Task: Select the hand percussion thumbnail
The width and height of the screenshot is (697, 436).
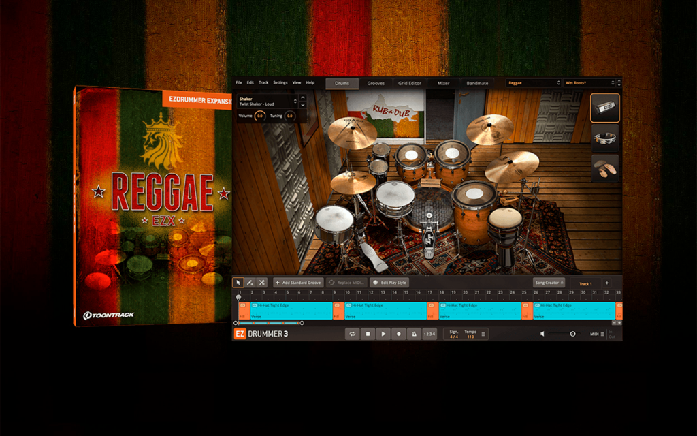Action: click(605, 168)
